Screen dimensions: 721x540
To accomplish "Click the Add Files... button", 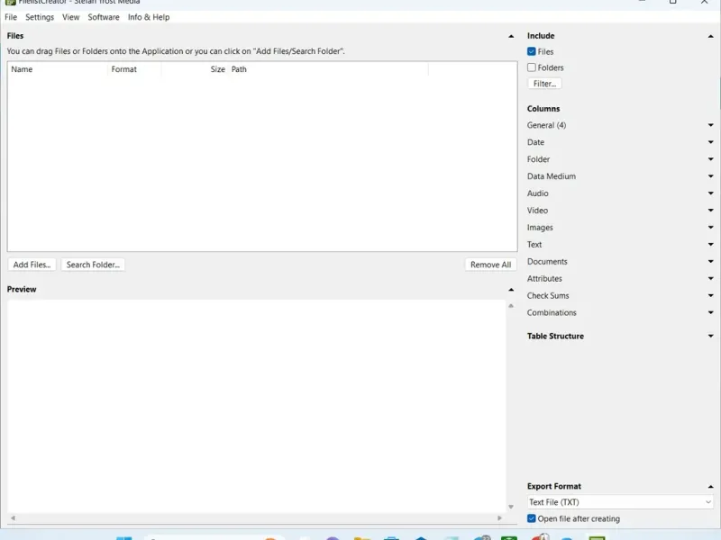I will pyautogui.click(x=32, y=265).
